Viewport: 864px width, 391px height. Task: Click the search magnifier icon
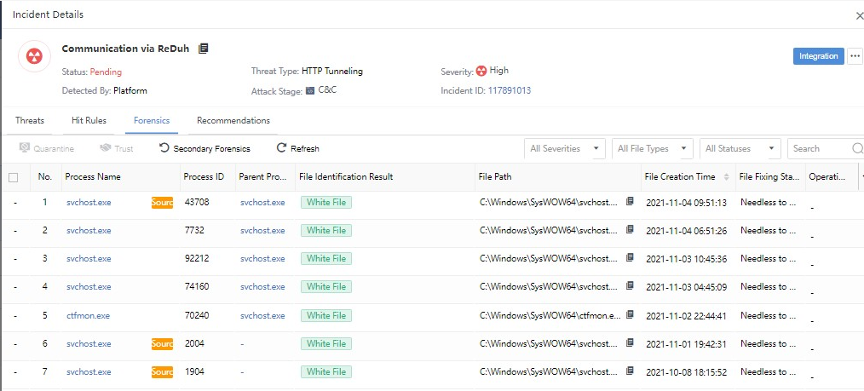pos(856,148)
